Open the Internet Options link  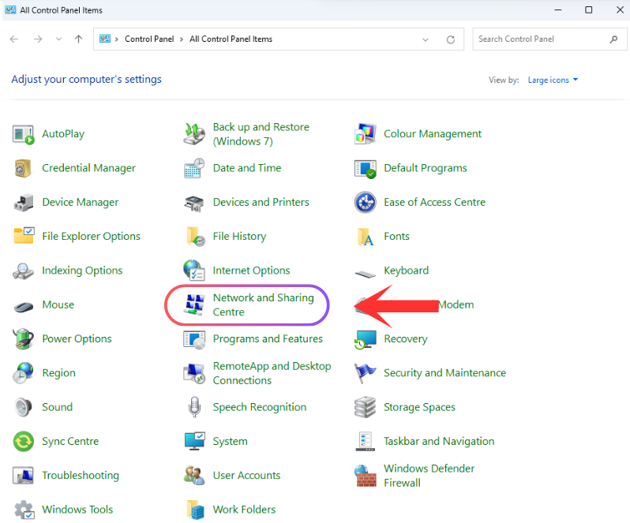tap(251, 270)
